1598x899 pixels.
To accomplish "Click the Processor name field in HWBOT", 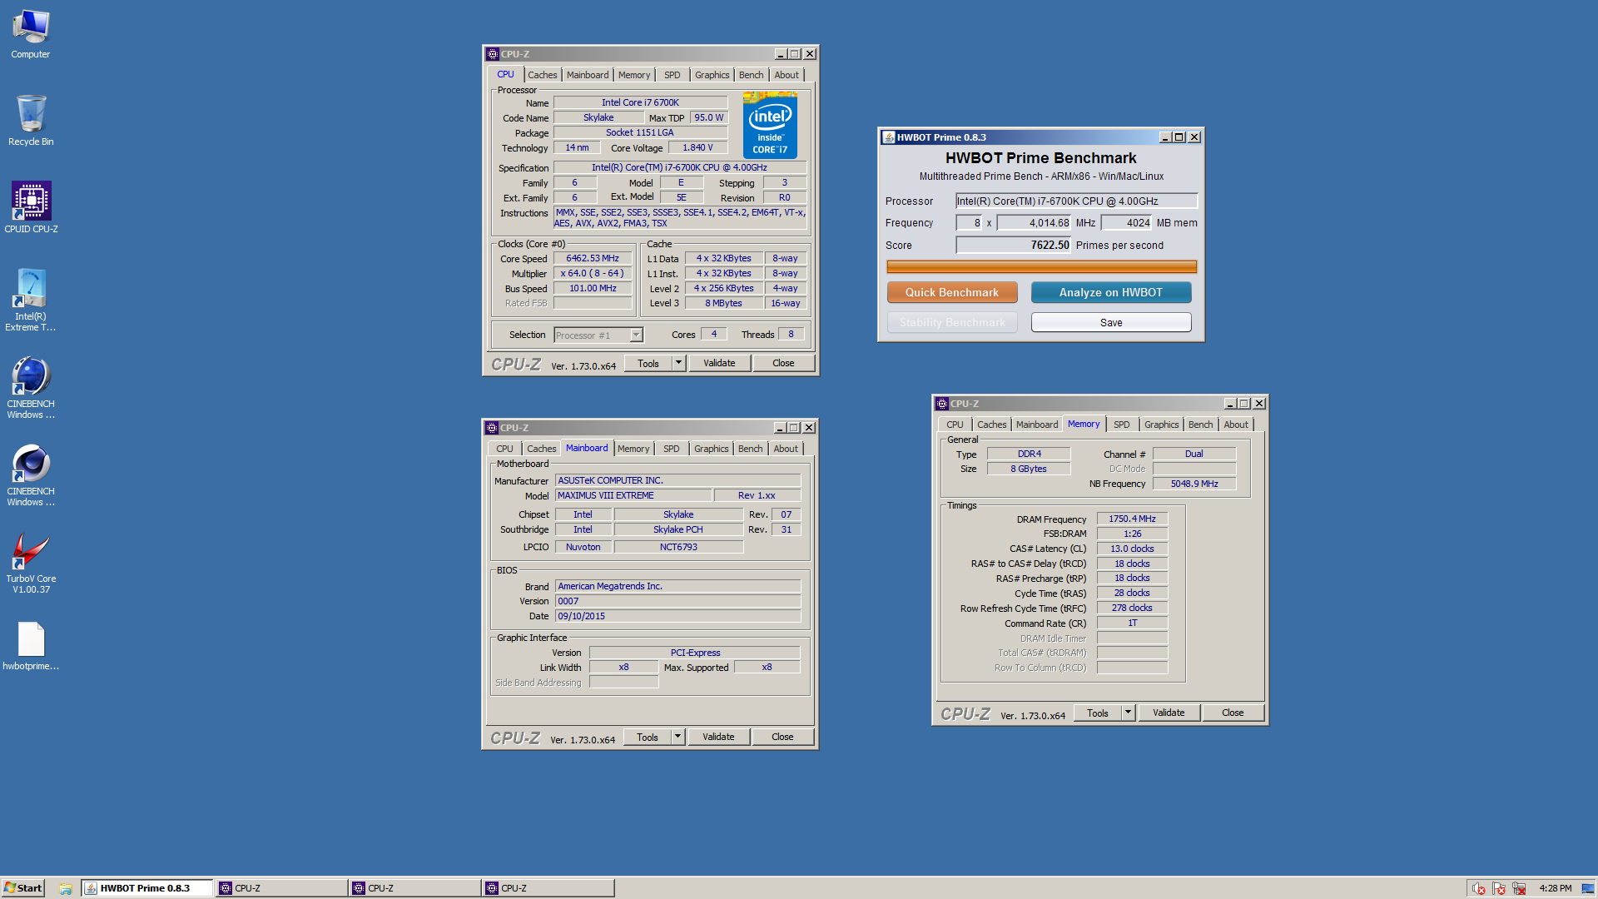I will click(1076, 201).
